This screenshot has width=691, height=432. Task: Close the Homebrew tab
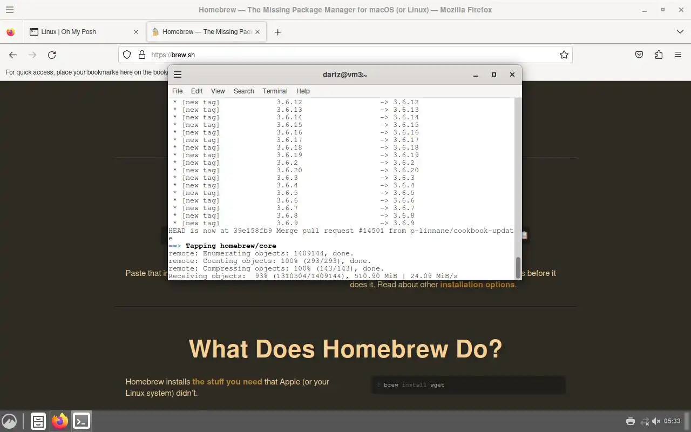coord(258,32)
